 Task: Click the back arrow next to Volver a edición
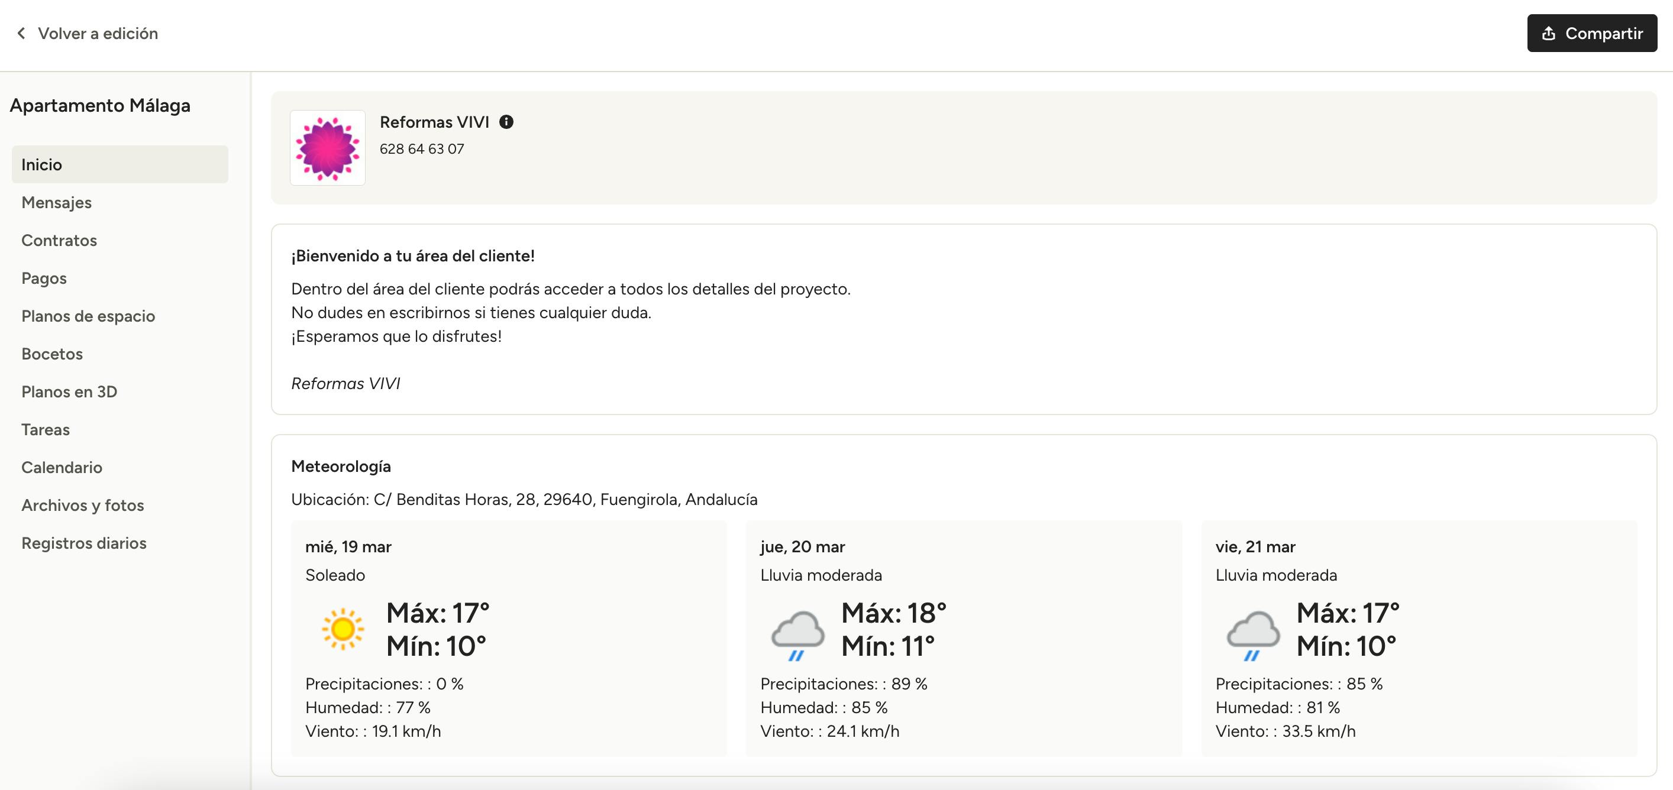point(21,33)
